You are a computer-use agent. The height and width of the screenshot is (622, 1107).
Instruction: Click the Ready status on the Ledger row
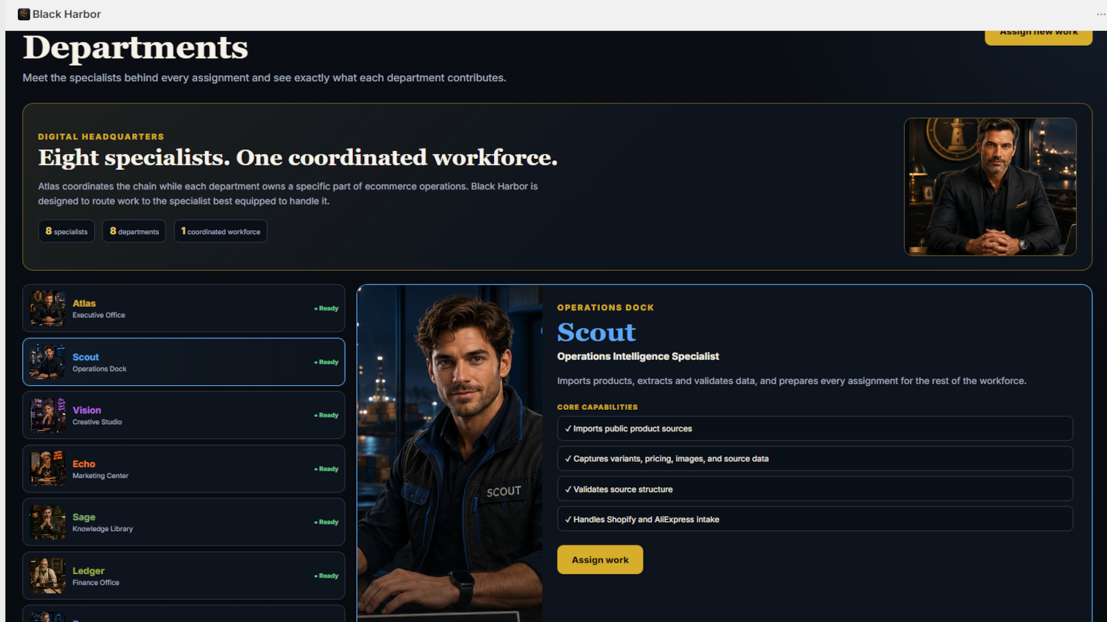tap(327, 576)
